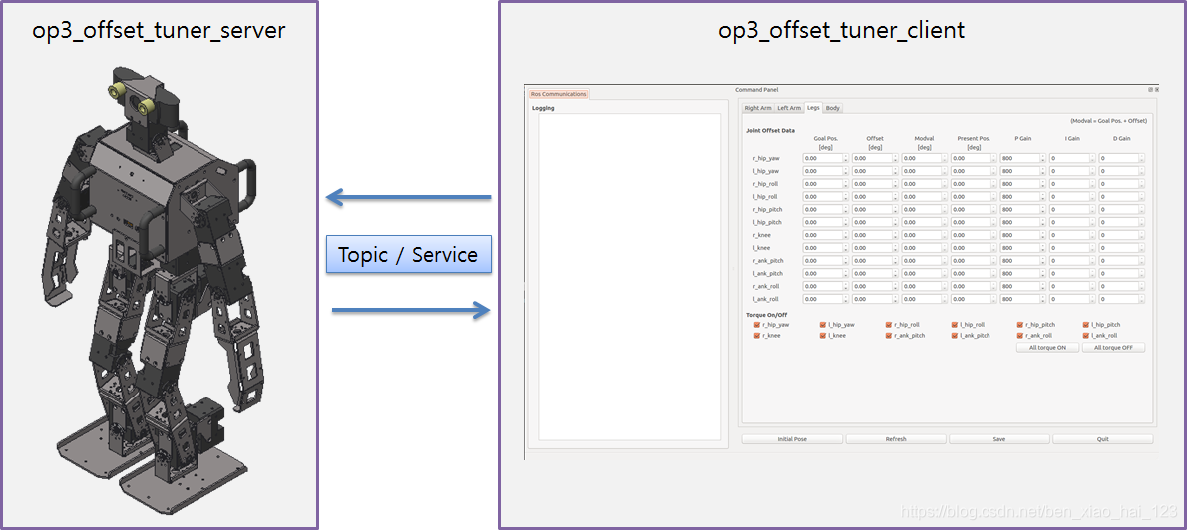The image size is (1187, 530).
Task: Close the Command Panel dock icon
Action: pyautogui.click(x=1156, y=90)
